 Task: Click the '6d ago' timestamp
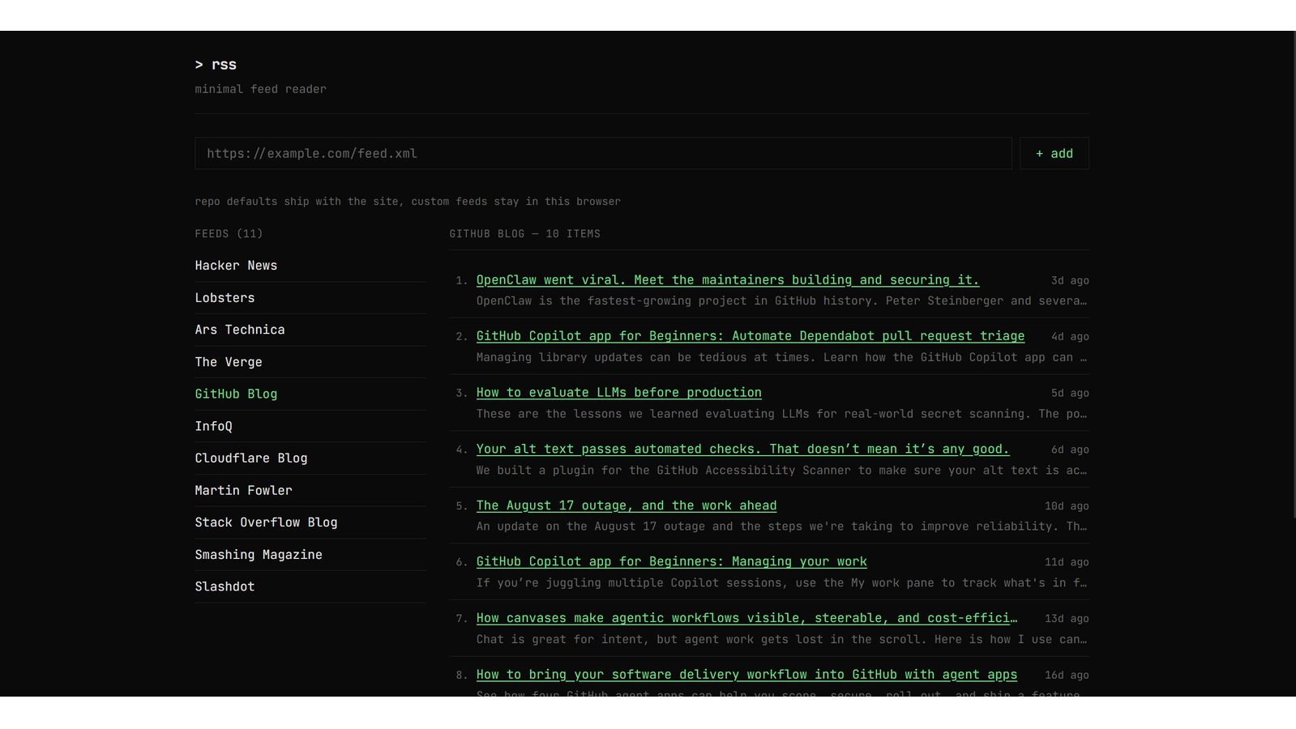point(1070,450)
